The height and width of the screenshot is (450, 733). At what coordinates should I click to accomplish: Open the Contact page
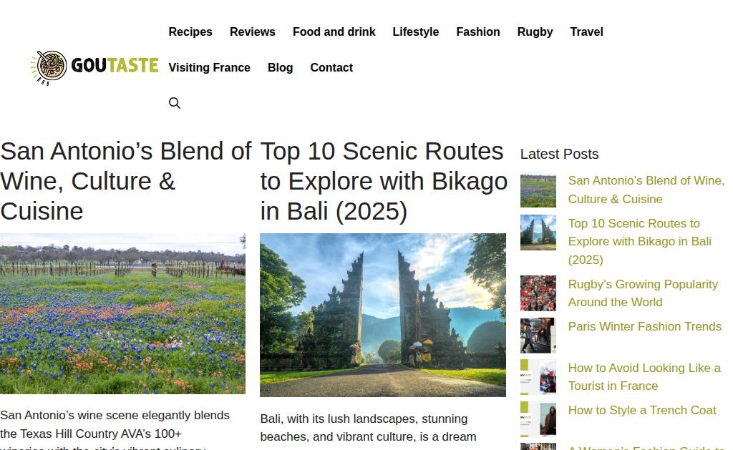click(x=331, y=67)
